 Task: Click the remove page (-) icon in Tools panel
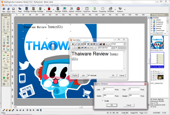tap(8, 21)
